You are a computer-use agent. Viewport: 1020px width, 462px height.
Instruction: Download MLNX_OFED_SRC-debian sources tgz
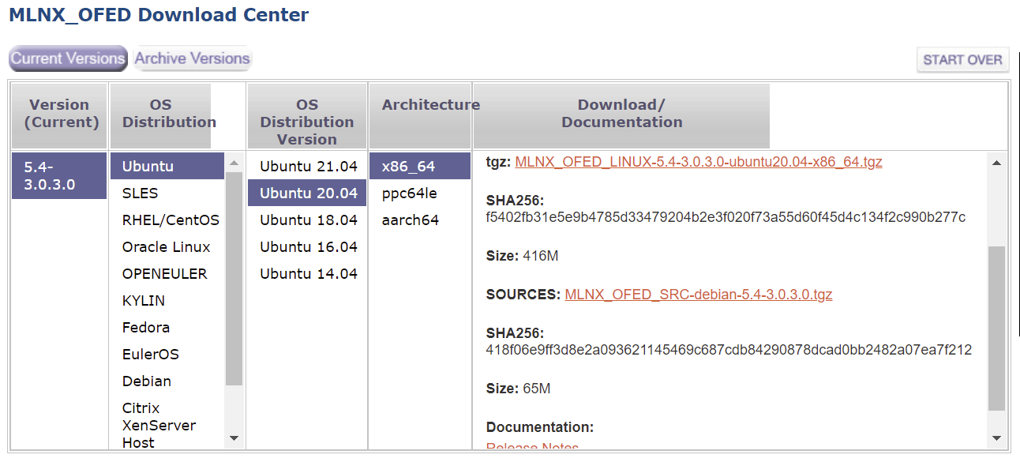[699, 295]
